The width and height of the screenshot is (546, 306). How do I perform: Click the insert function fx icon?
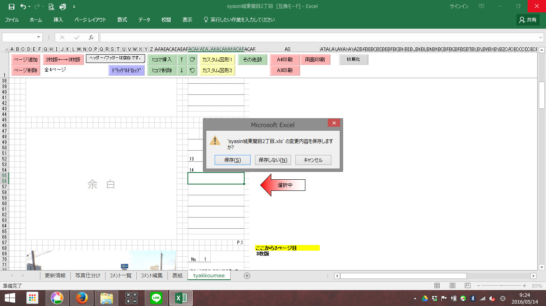(91, 37)
